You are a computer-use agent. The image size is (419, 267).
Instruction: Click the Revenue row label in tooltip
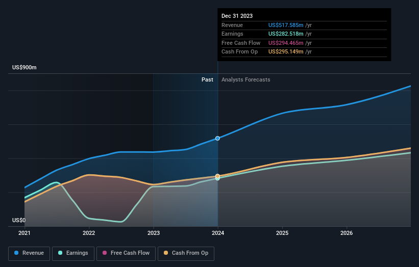click(232, 25)
